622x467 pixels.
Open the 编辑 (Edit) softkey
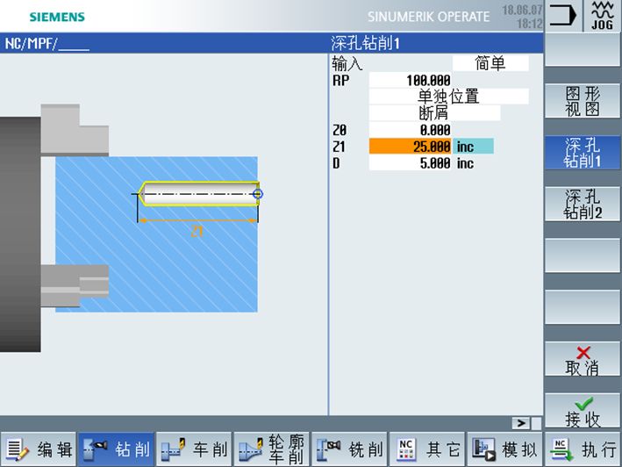click(x=38, y=449)
